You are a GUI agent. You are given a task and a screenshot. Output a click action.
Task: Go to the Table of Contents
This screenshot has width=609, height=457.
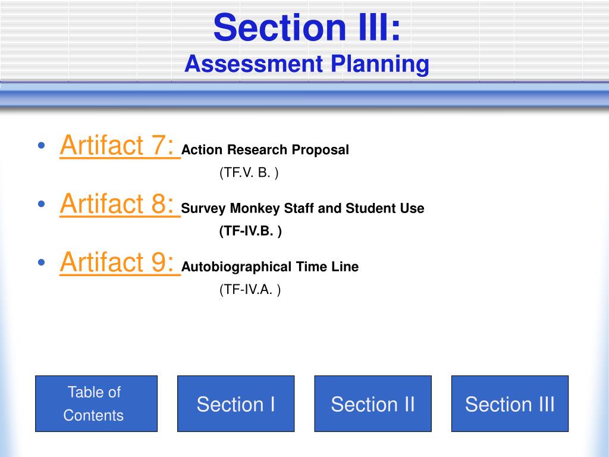coord(96,403)
